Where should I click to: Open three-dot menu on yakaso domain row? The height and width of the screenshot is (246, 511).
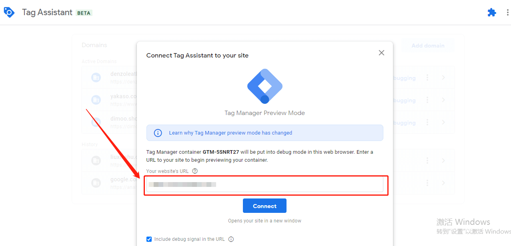[427, 100]
